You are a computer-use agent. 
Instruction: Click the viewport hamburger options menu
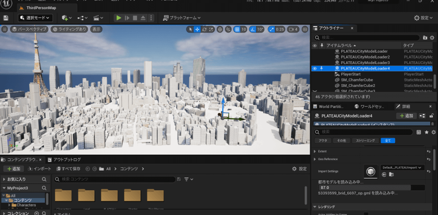tap(5, 29)
